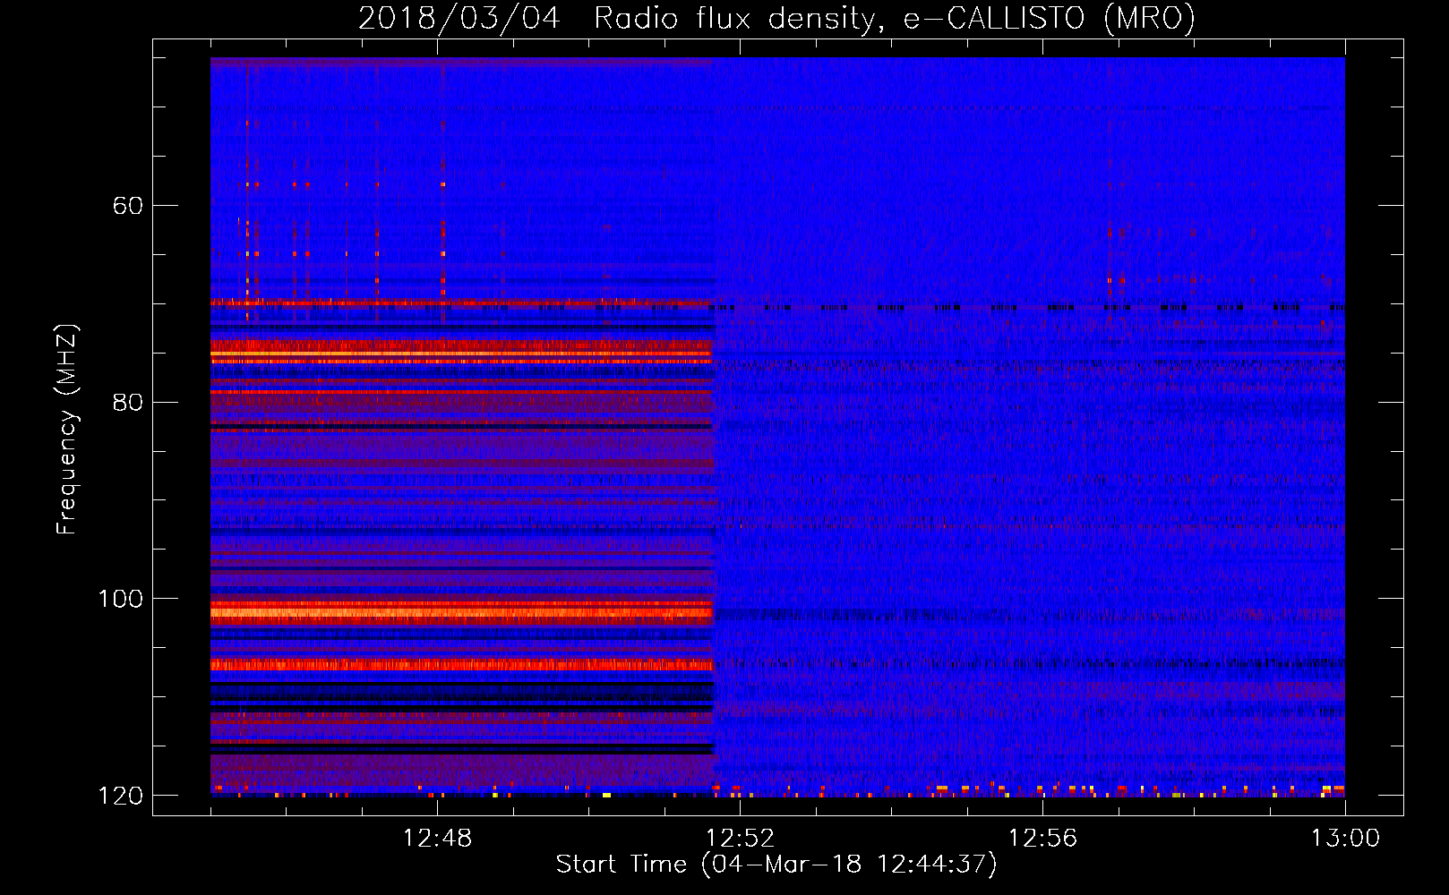Click the 12:52 time tick label
Viewport: 1449px width, 895px height.
coord(741,839)
